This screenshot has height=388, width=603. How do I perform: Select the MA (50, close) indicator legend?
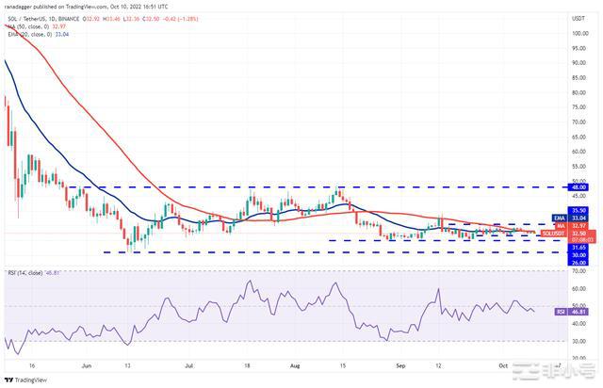coord(28,24)
